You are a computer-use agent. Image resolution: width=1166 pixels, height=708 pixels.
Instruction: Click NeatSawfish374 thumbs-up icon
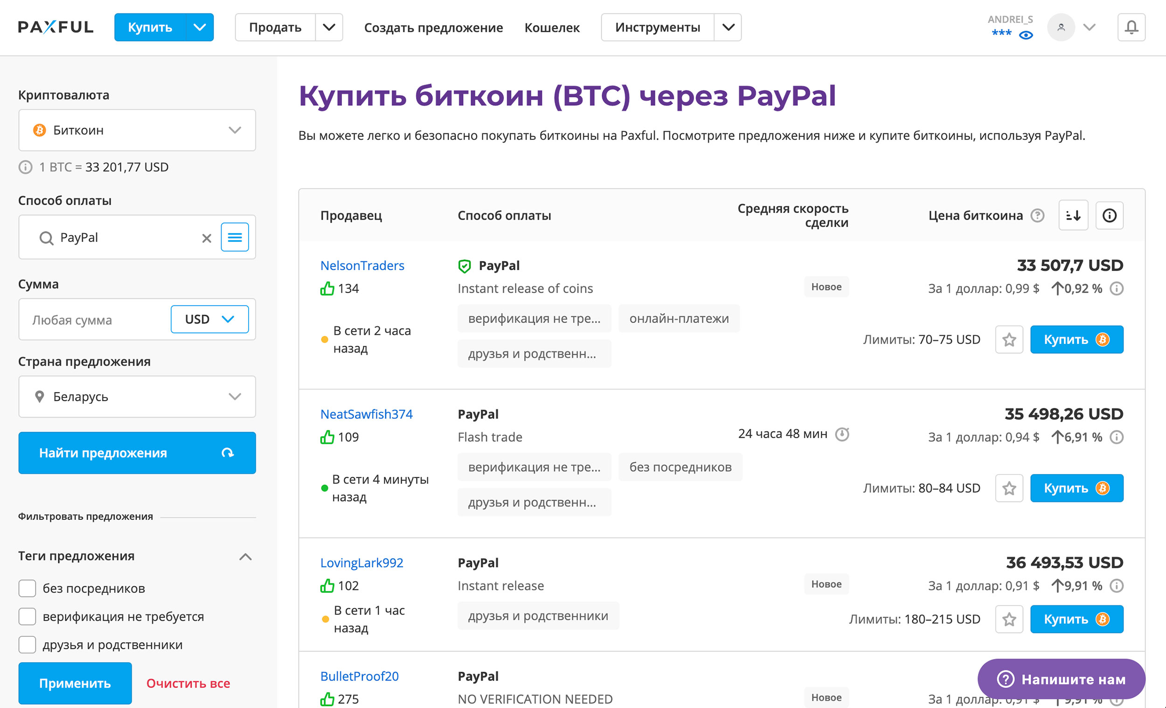click(327, 437)
